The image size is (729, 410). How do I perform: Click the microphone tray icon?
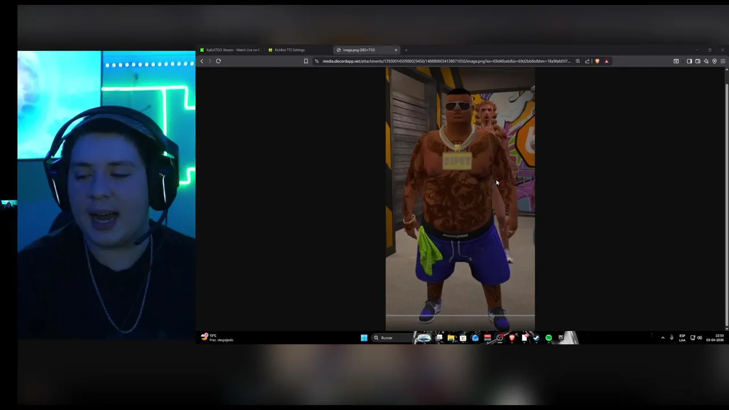(671, 338)
